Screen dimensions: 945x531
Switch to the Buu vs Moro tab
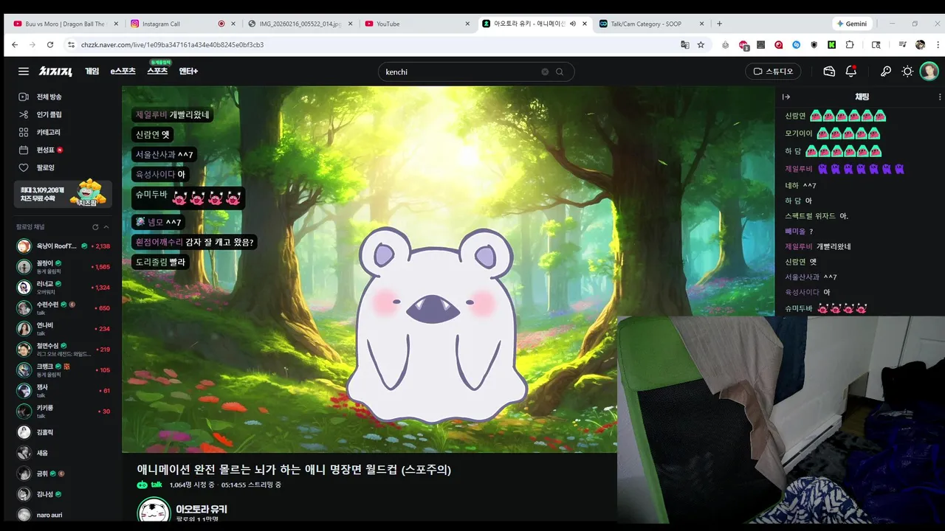click(x=65, y=24)
